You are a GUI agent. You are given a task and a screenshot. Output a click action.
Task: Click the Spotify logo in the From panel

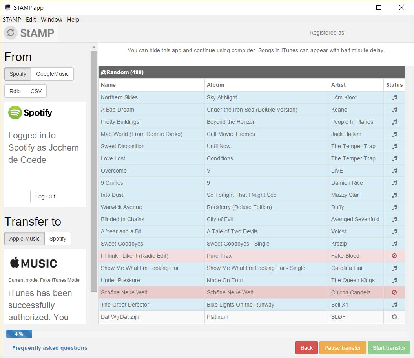pyautogui.click(x=30, y=113)
